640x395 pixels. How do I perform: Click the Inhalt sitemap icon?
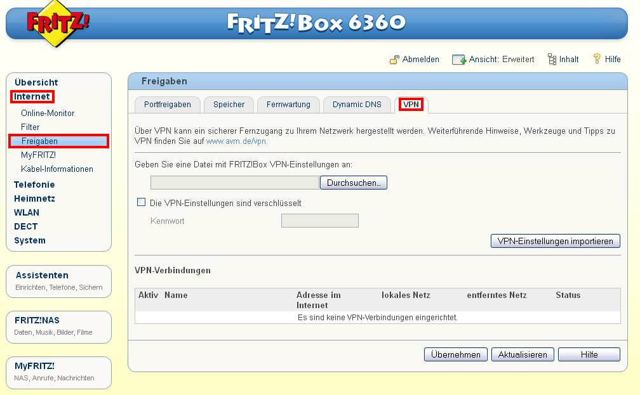click(552, 60)
